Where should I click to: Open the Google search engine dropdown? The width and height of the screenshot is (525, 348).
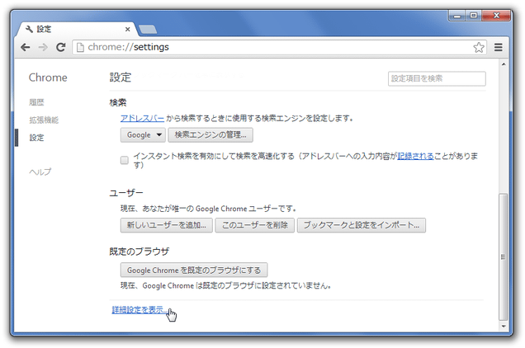143,135
